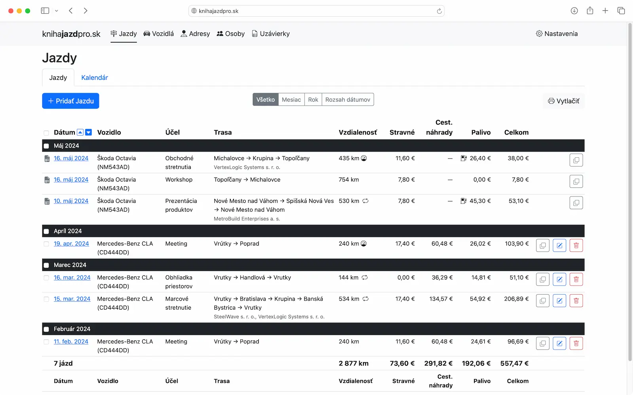Switch to the Kalendár tab
This screenshot has width=633, height=395.
click(95, 77)
